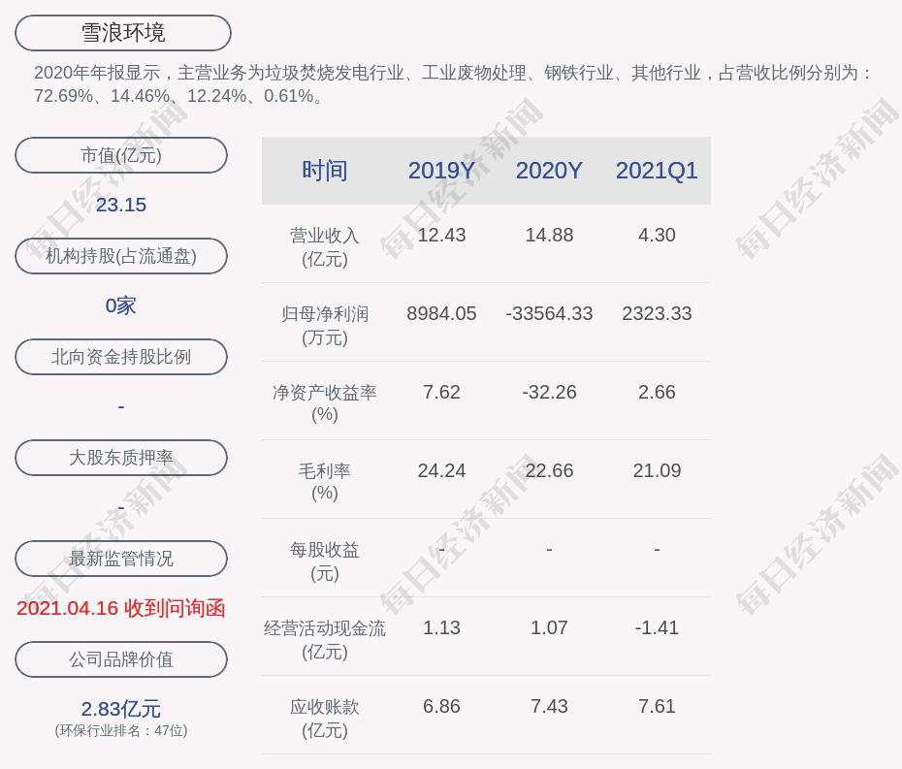Click the ROE value -32.26
The image size is (902, 769).
549,393
